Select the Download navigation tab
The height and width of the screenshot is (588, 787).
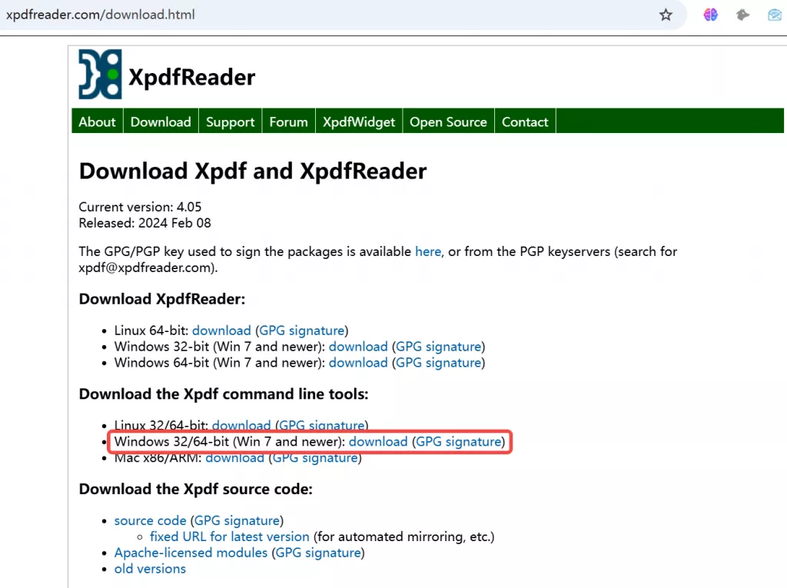click(161, 121)
